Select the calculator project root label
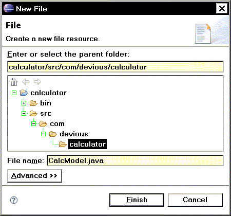231x216 pixels. coord(49,93)
